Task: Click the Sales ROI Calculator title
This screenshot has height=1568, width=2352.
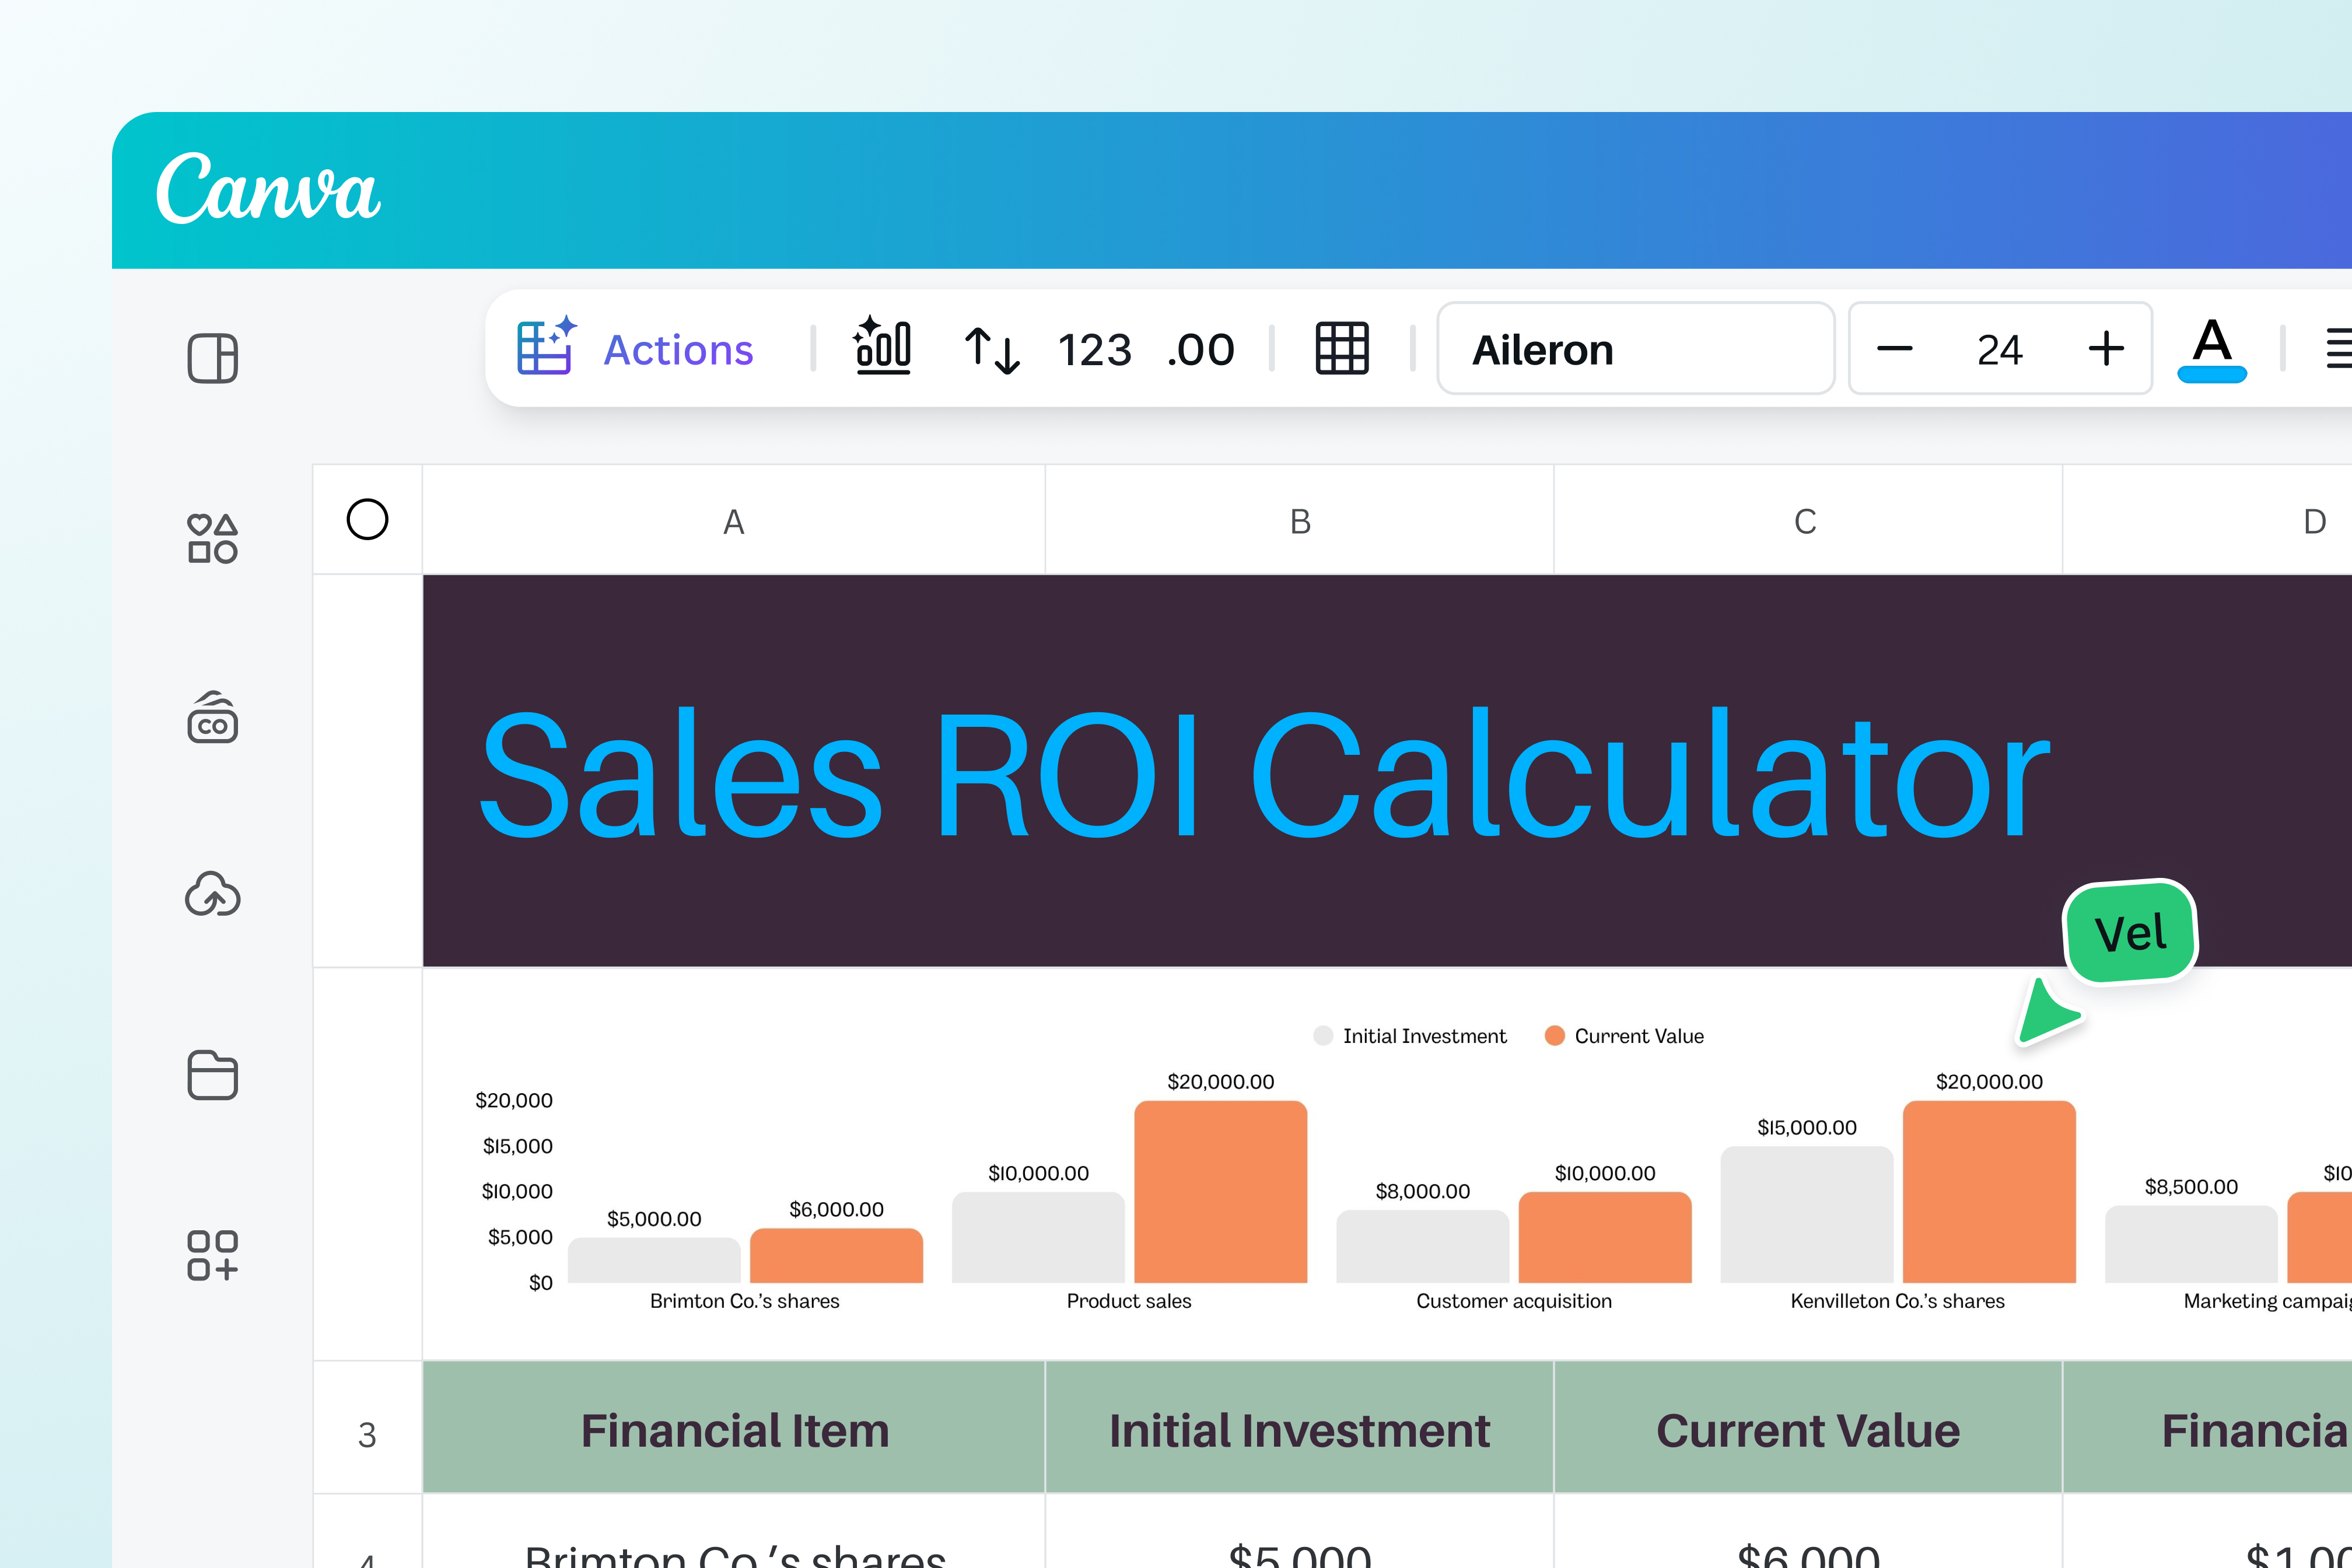Action: [1264, 771]
